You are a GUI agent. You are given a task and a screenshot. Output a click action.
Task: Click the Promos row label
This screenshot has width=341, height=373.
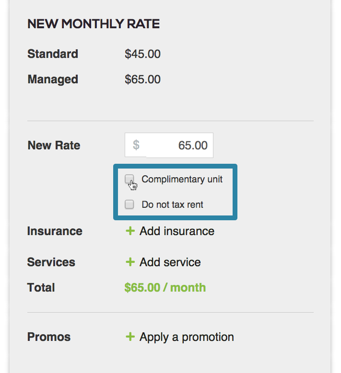(49, 337)
